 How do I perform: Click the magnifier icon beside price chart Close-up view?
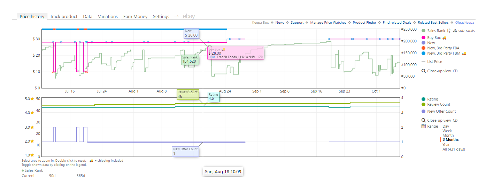423,71
